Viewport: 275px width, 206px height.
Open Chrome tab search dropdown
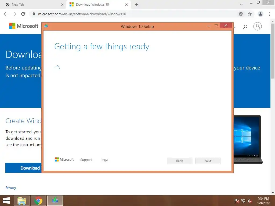241,5
